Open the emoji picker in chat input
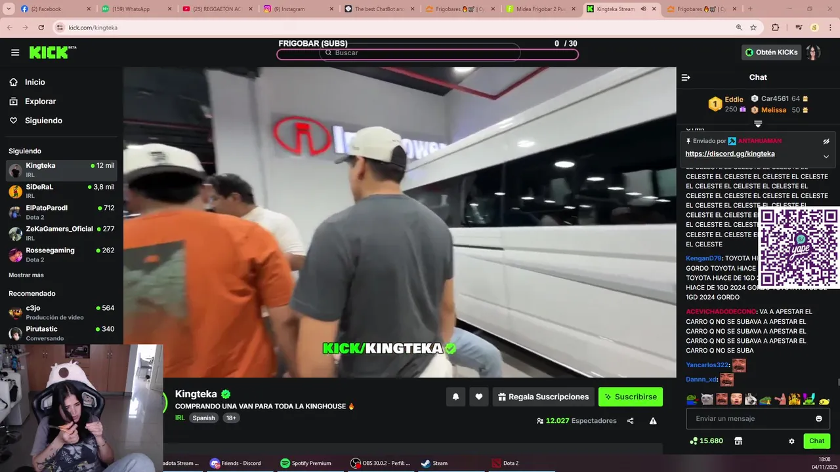Screen dimensions: 840x472 coord(819,419)
